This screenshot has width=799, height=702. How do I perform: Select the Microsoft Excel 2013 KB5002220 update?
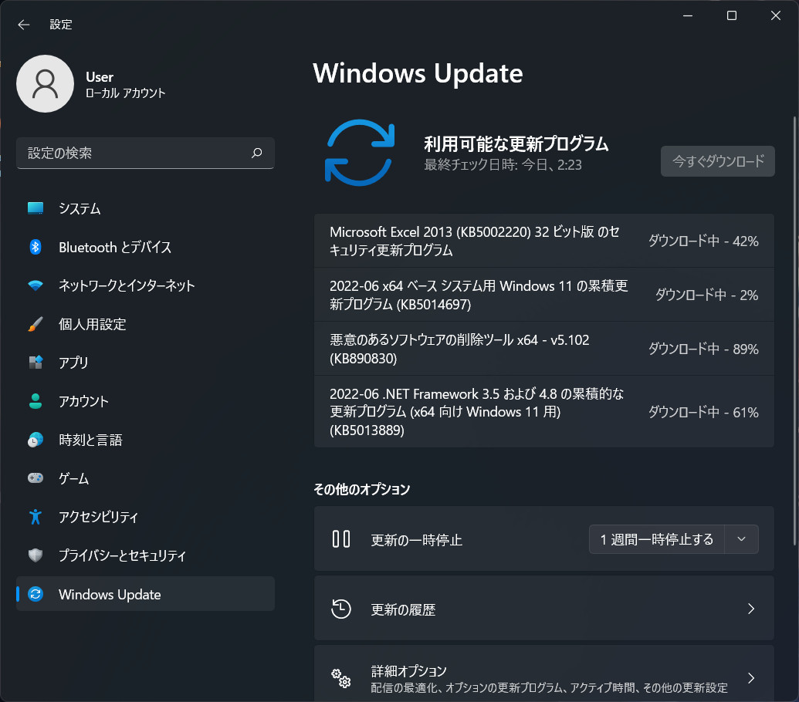pos(543,241)
